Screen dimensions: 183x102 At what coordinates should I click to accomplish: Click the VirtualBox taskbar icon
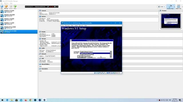[44, 100]
